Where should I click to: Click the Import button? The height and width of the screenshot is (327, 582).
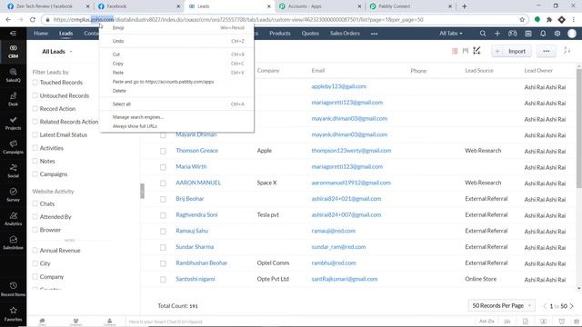pos(517,51)
